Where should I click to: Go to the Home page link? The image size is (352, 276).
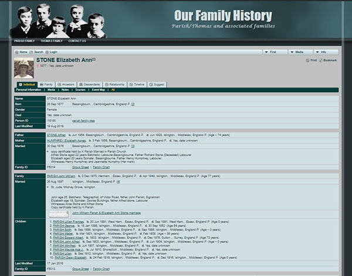(x=21, y=52)
